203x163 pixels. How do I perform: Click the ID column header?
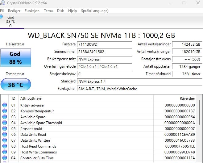click(x=14, y=98)
